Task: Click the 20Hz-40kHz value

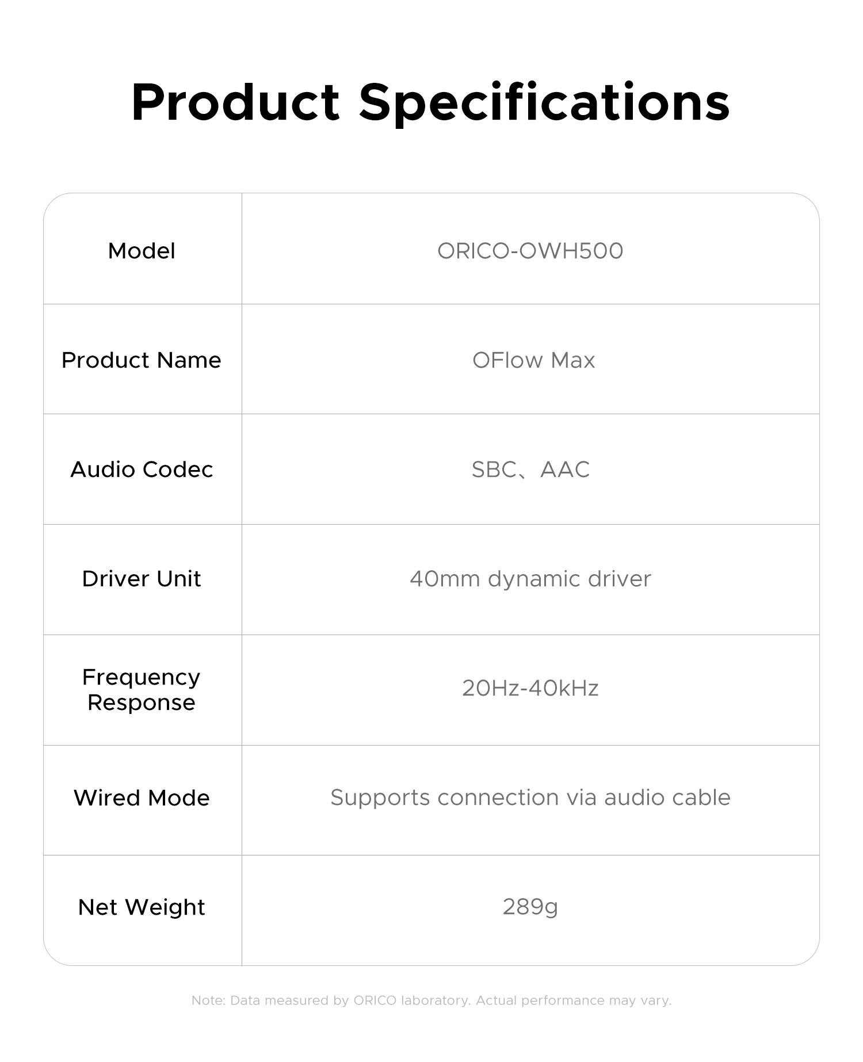Action: (530, 688)
